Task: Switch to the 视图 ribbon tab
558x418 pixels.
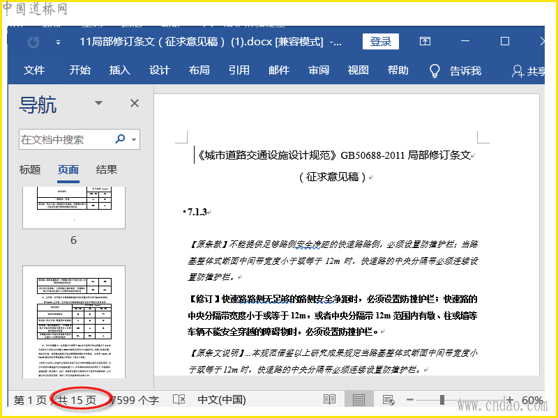Action: tap(358, 70)
